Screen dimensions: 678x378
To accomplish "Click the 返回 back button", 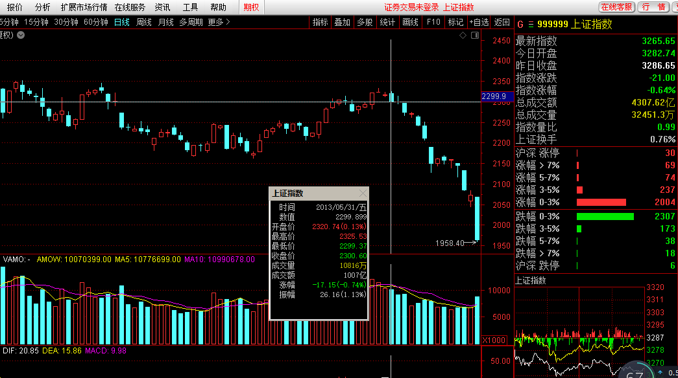I will tap(502, 22).
